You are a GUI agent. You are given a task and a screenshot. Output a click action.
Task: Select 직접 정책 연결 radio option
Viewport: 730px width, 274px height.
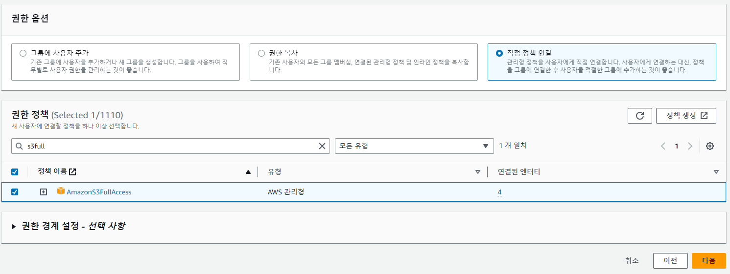(499, 53)
